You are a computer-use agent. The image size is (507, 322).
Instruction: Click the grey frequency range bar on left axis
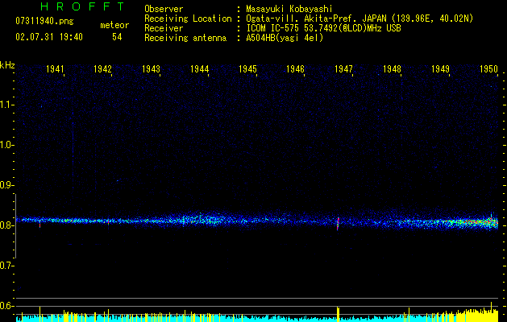click(x=16, y=226)
